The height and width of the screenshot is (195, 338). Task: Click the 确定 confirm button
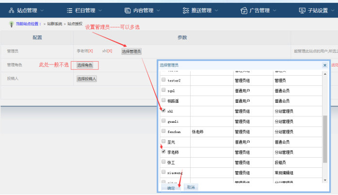pos(171,187)
